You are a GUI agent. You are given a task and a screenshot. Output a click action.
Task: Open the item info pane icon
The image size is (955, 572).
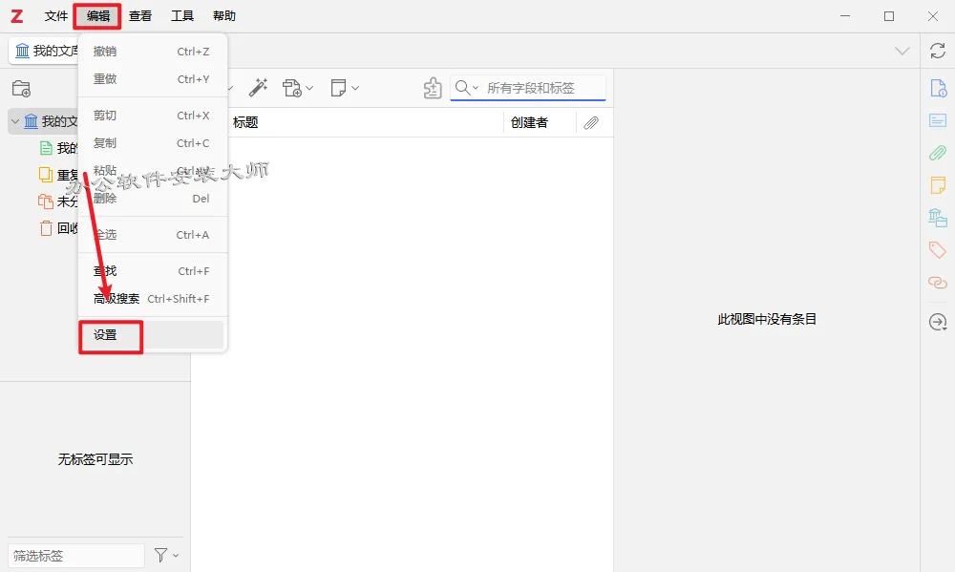(938, 88)
